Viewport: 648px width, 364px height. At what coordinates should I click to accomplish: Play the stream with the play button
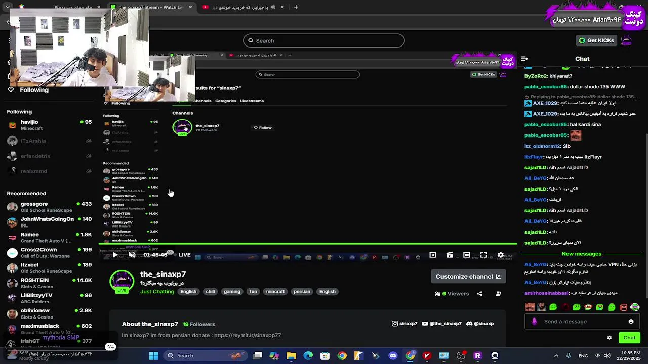[115, 255]
